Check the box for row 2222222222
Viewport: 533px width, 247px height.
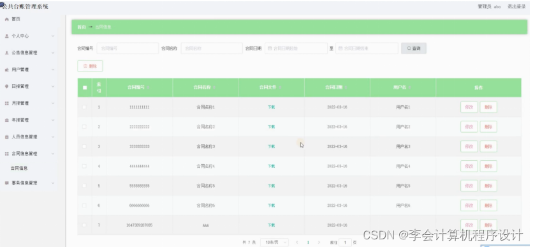click(x=84, y=126)
